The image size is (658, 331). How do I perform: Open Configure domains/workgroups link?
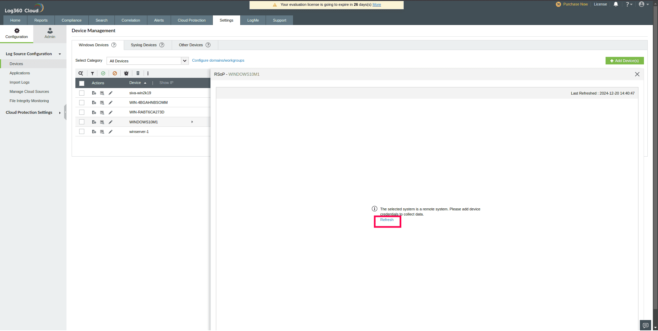point(218,60)
